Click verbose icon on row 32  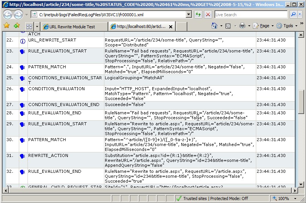(23, 172)
